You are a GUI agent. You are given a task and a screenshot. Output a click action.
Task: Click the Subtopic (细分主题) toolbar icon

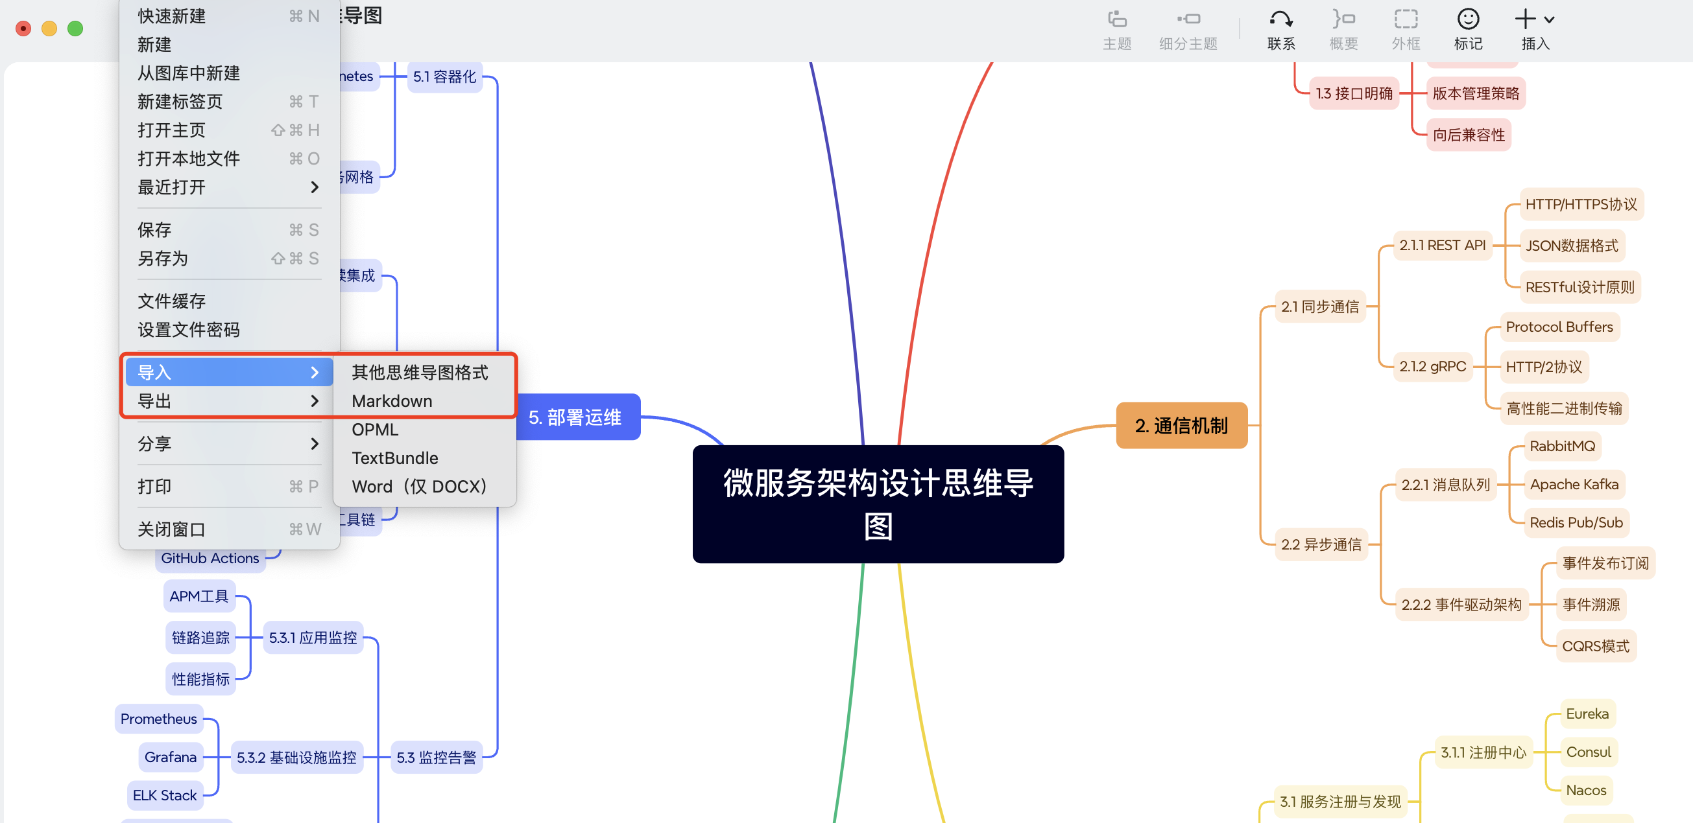1188,19
